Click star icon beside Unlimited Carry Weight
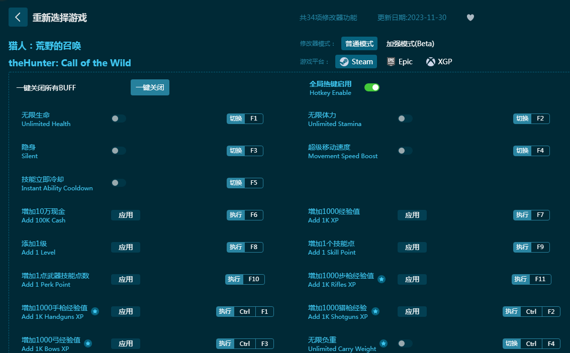The width and height of the screenshot is (570, 353). tap(384, 343)
